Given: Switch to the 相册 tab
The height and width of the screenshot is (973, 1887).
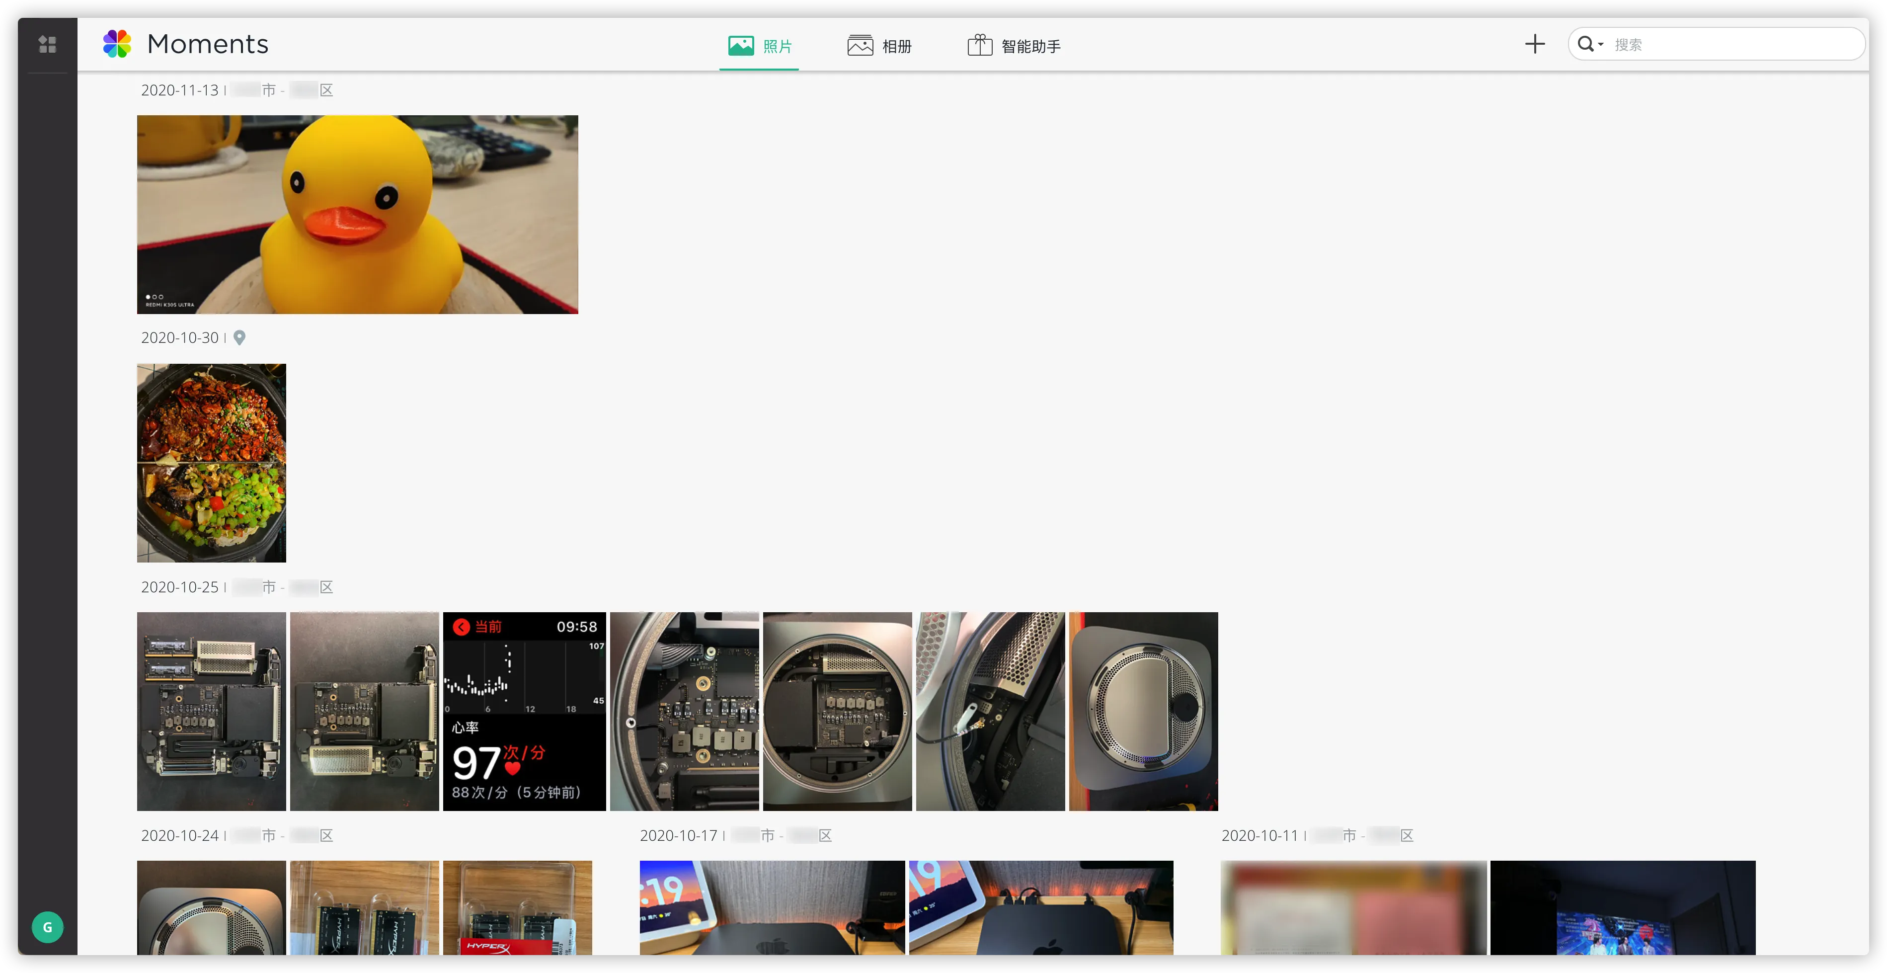Looking at the screenshot, I should 879,46.
